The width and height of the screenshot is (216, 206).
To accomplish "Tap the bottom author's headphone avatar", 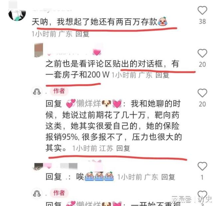I will point(37,193).
